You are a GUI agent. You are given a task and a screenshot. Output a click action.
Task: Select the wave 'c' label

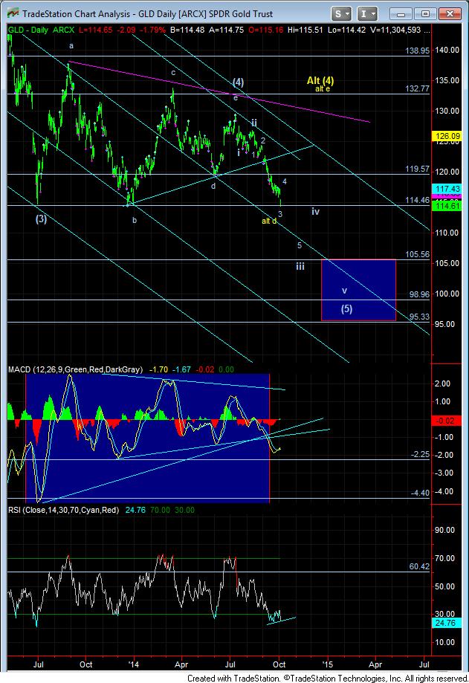coord(173,73)
